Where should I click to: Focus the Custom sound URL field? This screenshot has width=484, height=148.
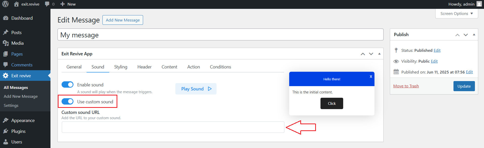(173, 127)
